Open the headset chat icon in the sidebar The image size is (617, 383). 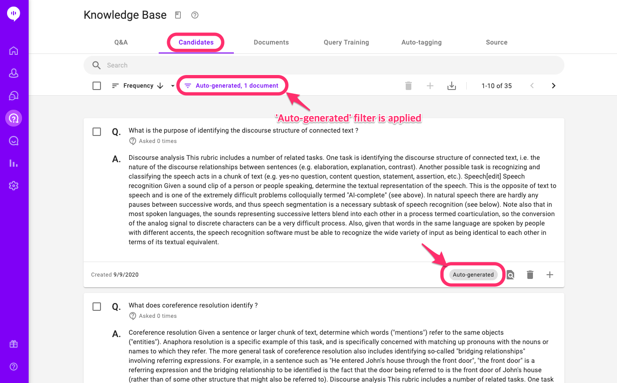coord(14,96)
